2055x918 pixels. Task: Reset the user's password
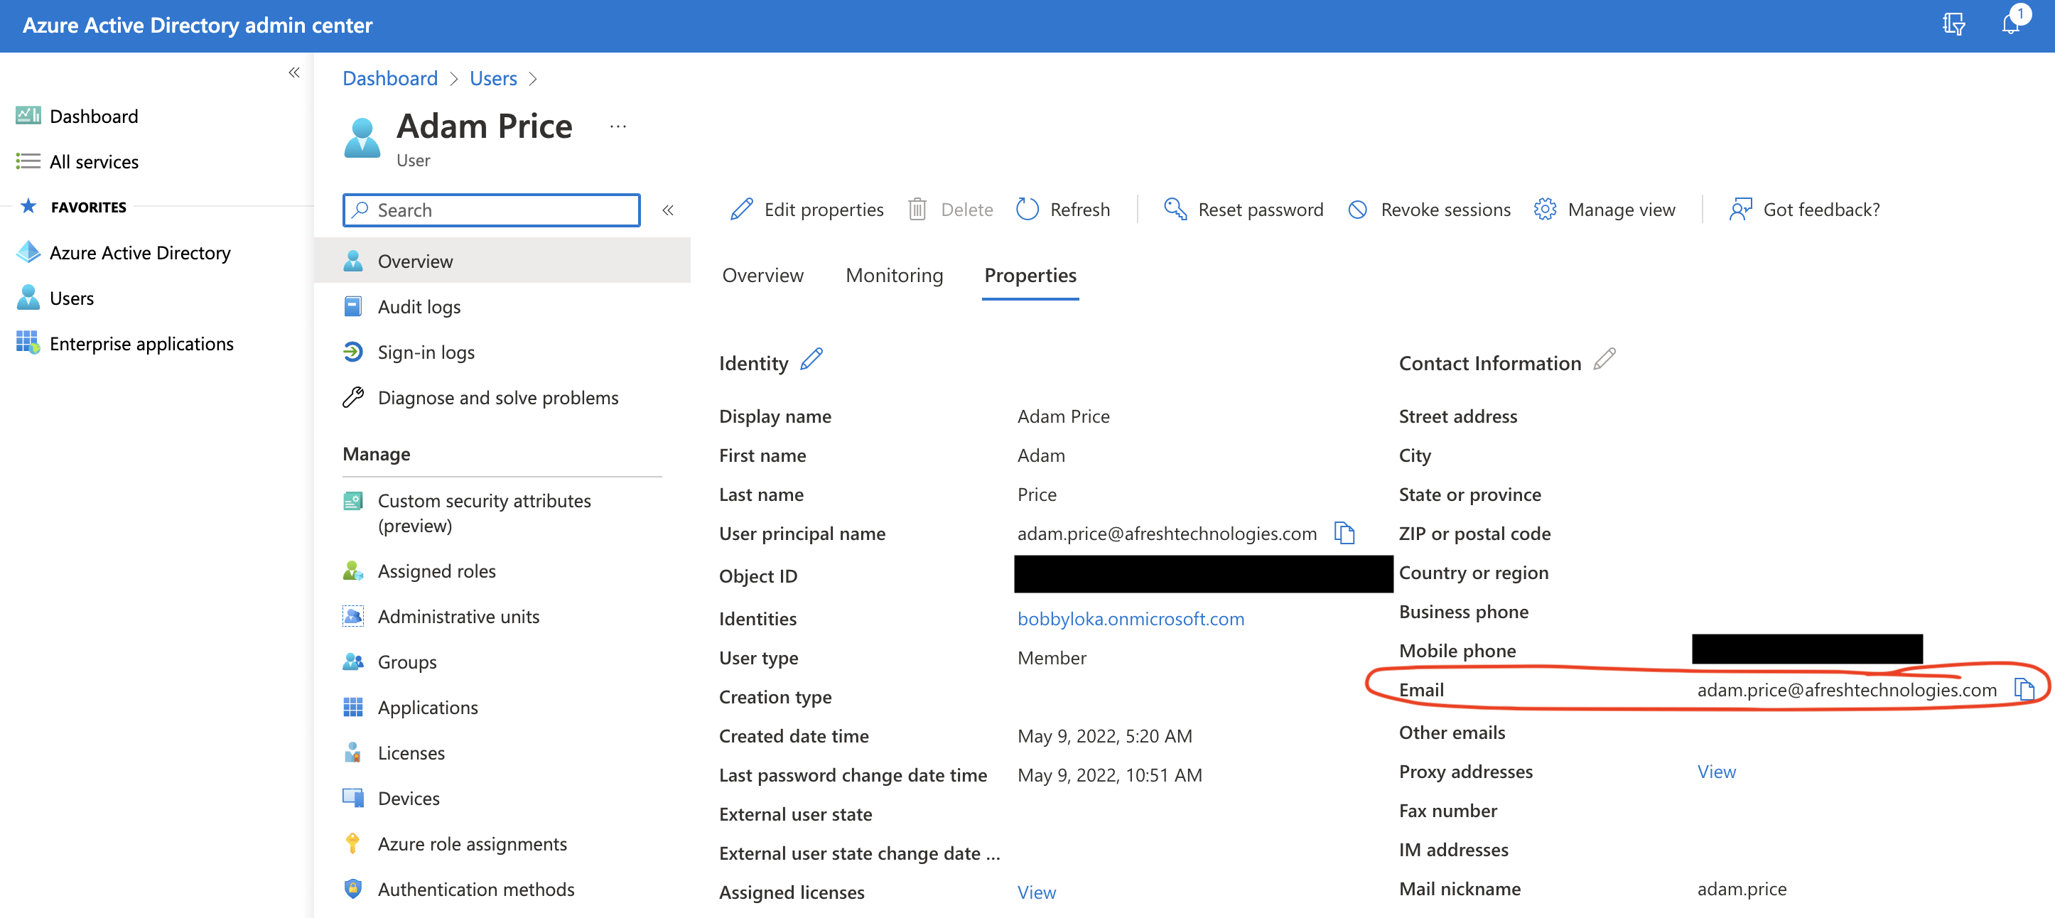(1242, 209)
